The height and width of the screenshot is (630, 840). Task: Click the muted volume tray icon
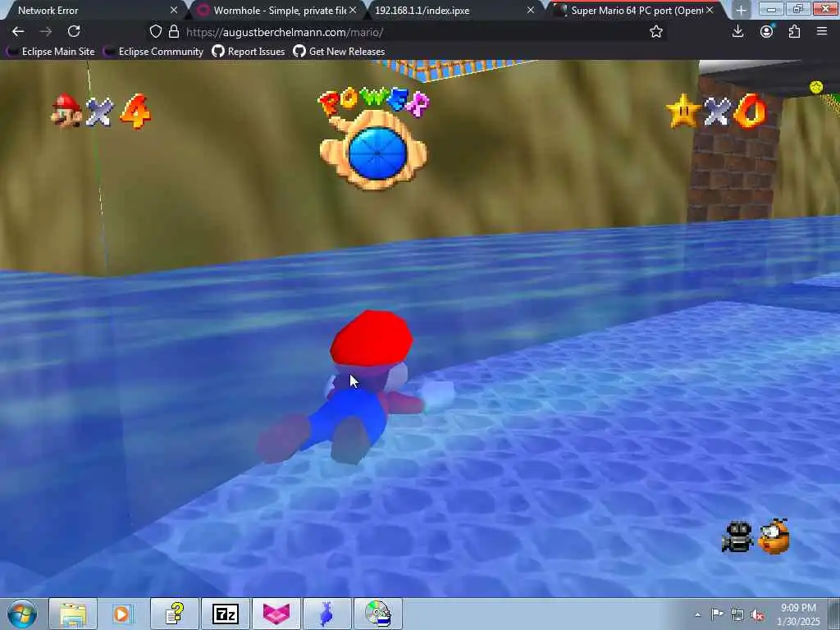coord(757,614)
